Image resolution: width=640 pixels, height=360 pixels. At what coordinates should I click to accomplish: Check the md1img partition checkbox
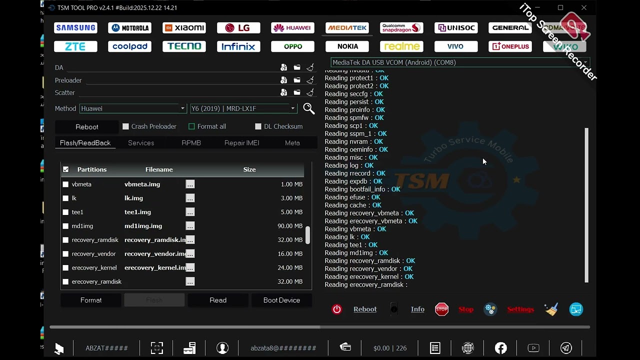click(65, 226)
